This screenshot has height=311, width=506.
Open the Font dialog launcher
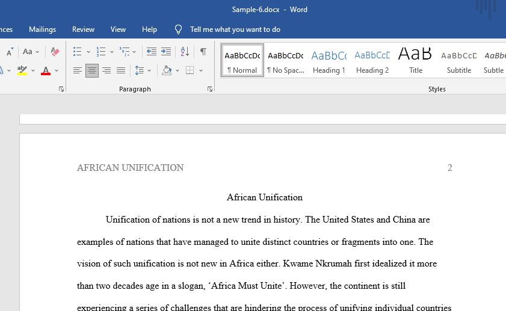[x=61, y=89]
